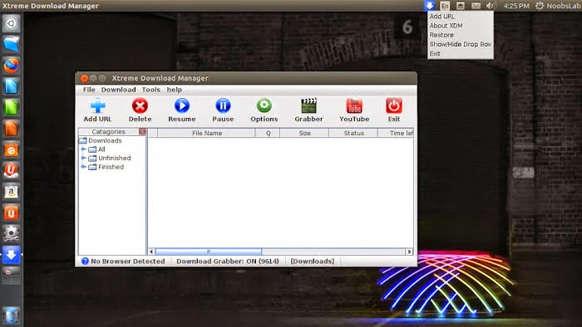Choose About XDM in the tray menu
582x327 pixels.
pos(446,26)
